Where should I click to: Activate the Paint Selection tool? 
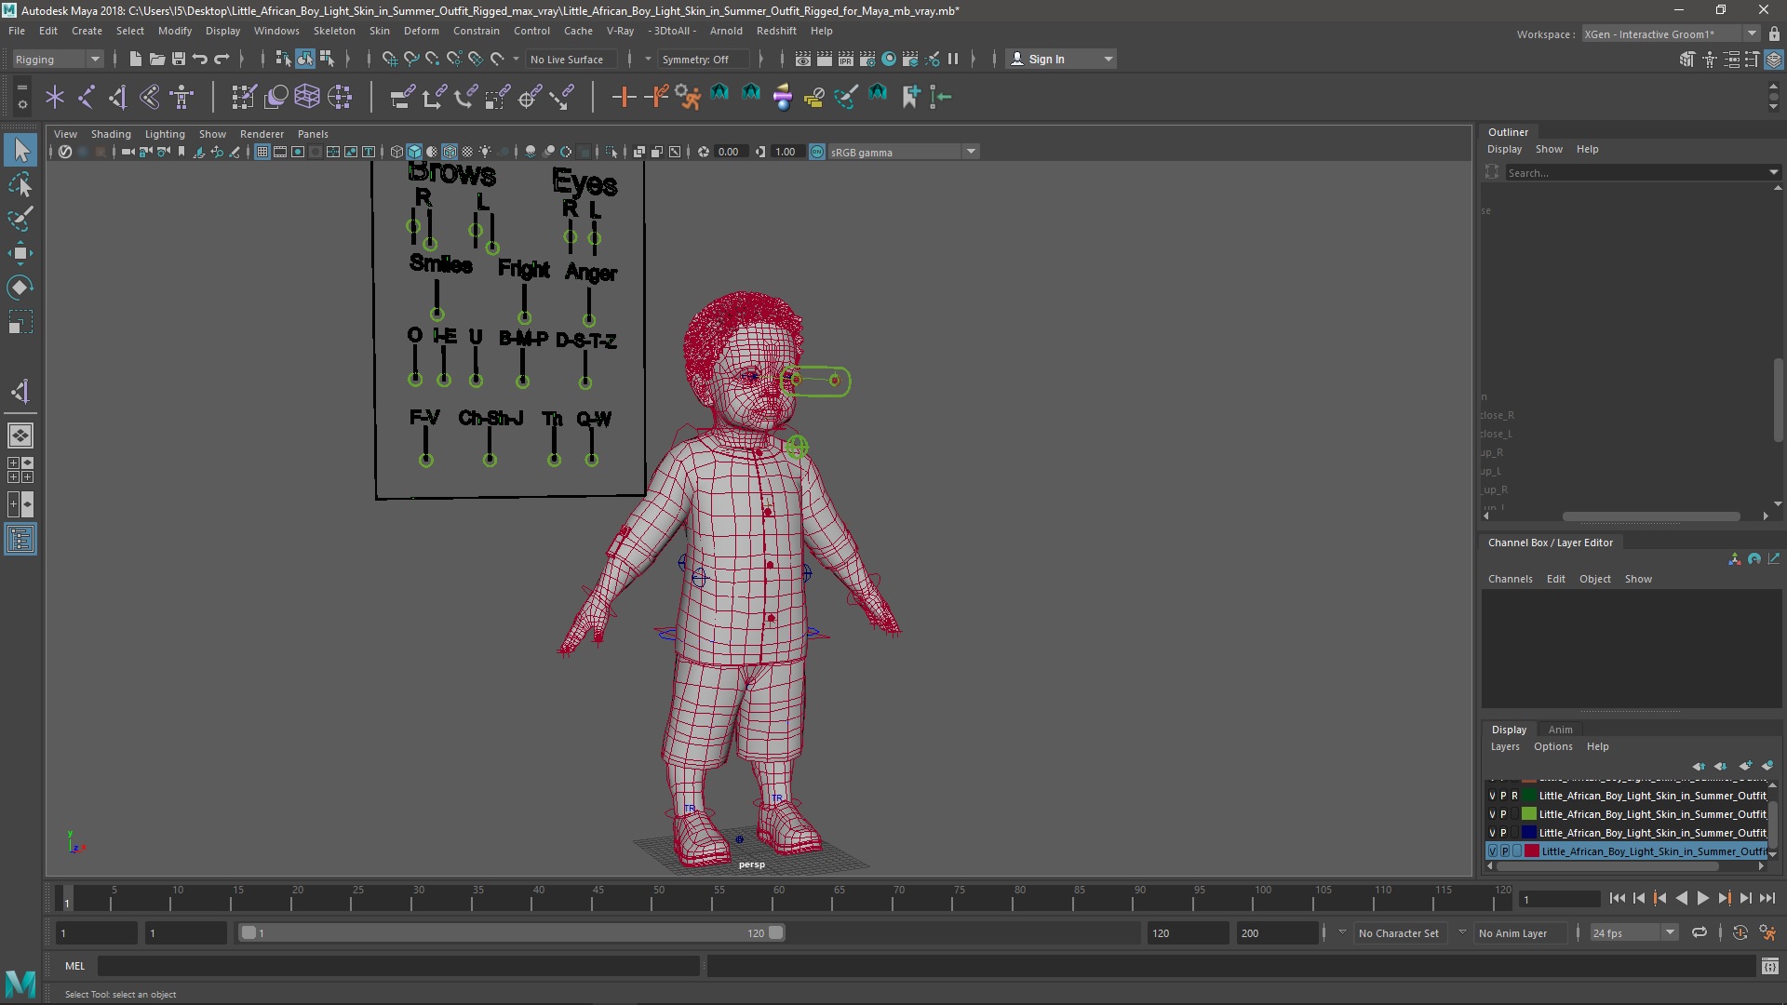(x=20, y=219)
